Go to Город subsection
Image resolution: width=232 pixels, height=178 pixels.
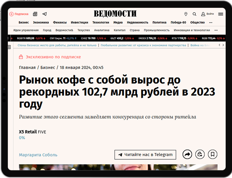tap(47, 30)
